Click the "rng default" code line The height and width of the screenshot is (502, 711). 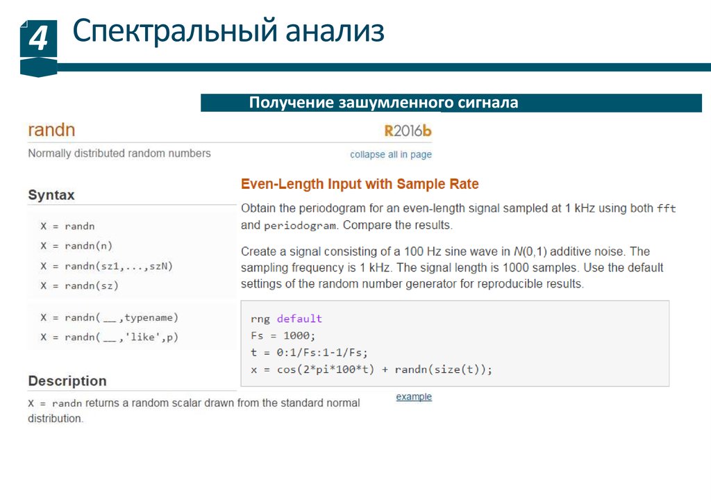click(286, 319)
